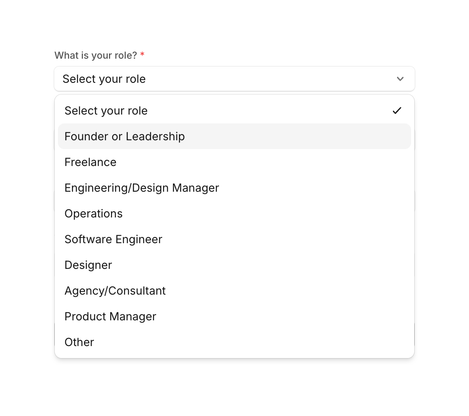Choose Freelance as your role

coord(90,162)
